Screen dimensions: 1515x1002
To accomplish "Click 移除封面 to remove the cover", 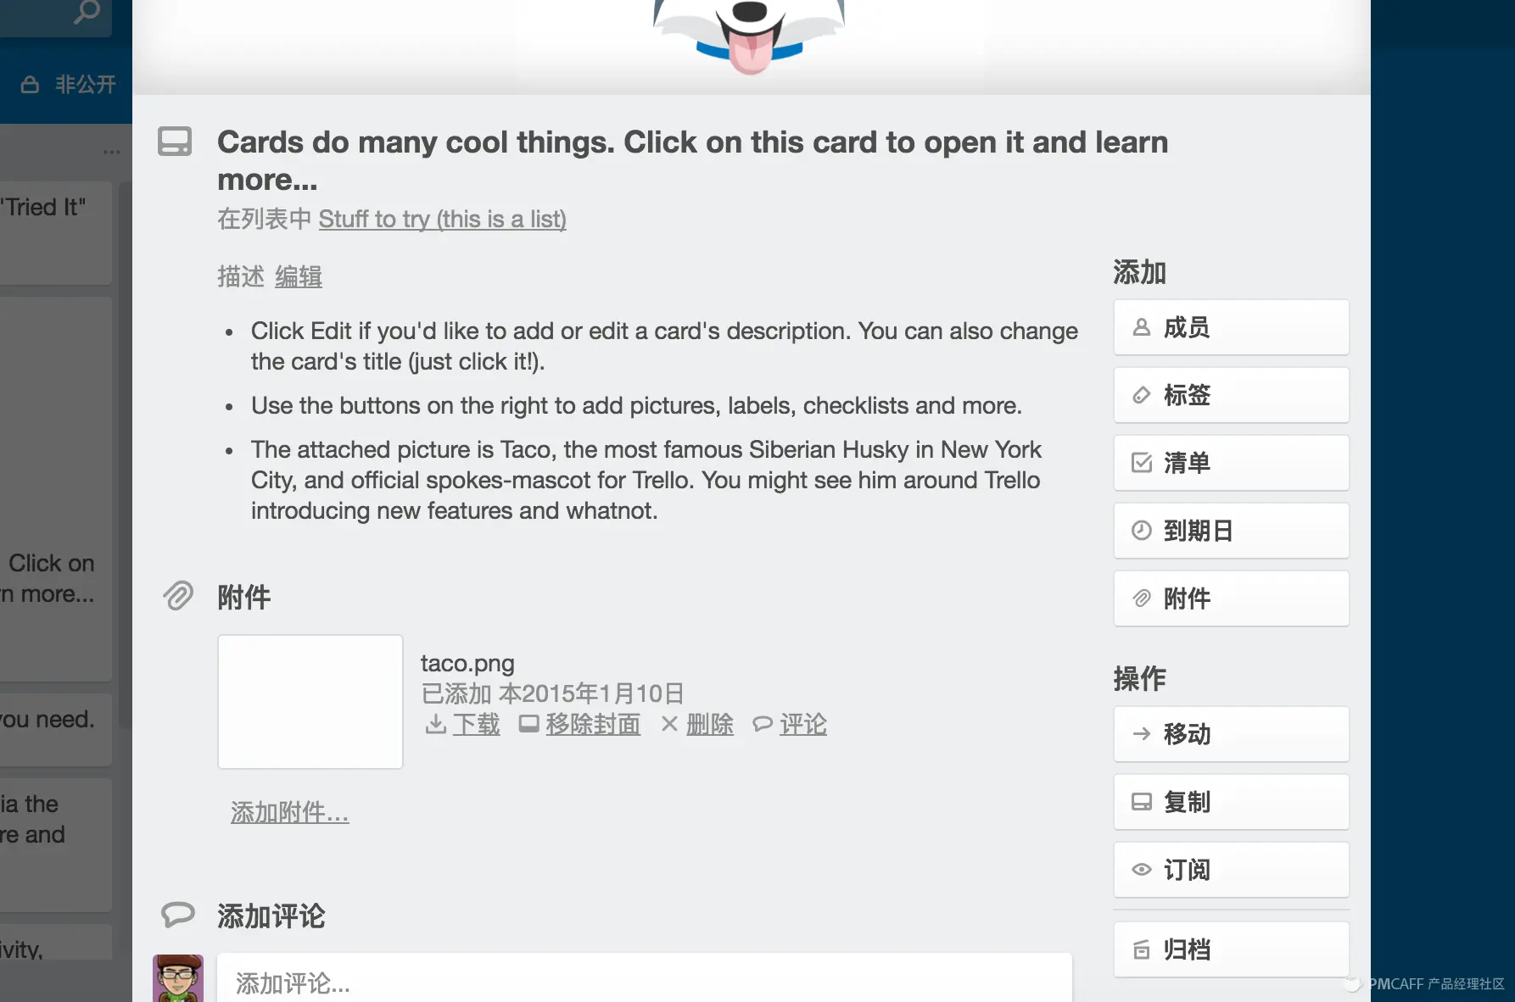I will point(580,724).
